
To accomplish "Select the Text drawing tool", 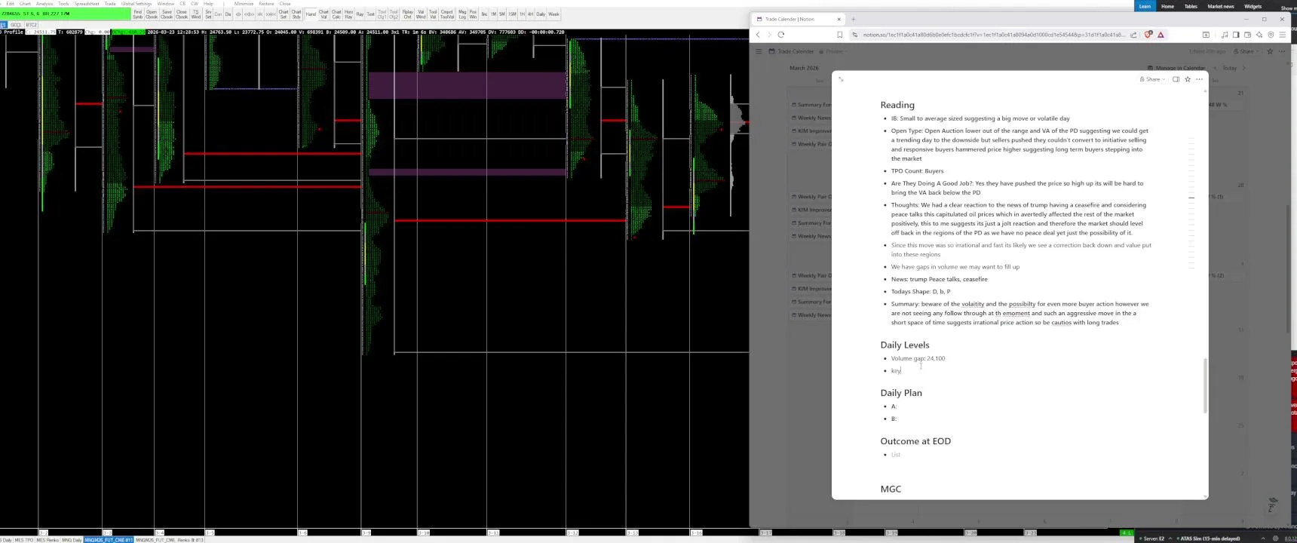I will coord(370,14).
